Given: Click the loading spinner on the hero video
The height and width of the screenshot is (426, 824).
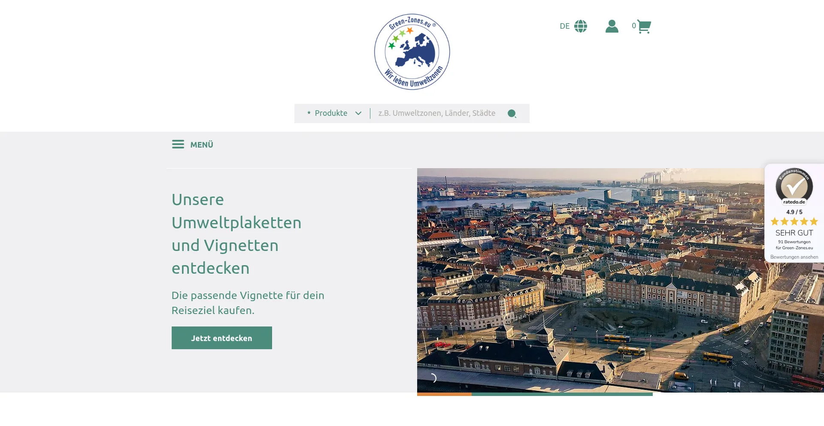Looking at the screenshot, I should 433,378.
